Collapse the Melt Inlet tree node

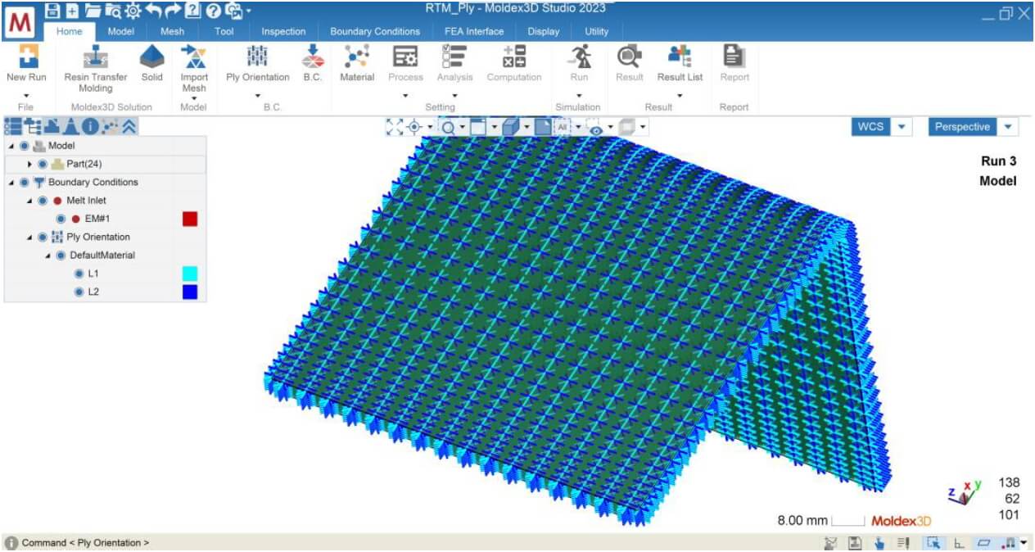tap(30, 201)
